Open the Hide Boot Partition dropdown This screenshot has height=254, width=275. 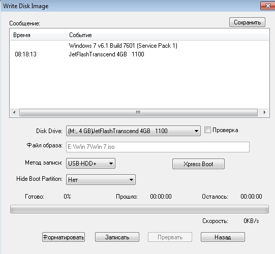click(x=101, y=179)
